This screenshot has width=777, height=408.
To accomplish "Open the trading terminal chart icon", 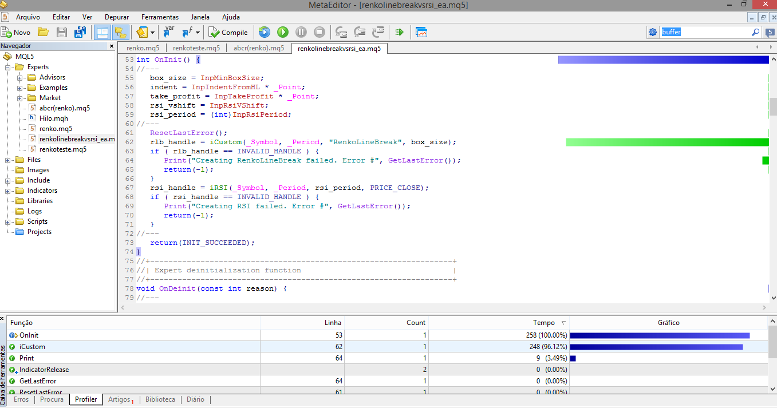I will (421, 33).
